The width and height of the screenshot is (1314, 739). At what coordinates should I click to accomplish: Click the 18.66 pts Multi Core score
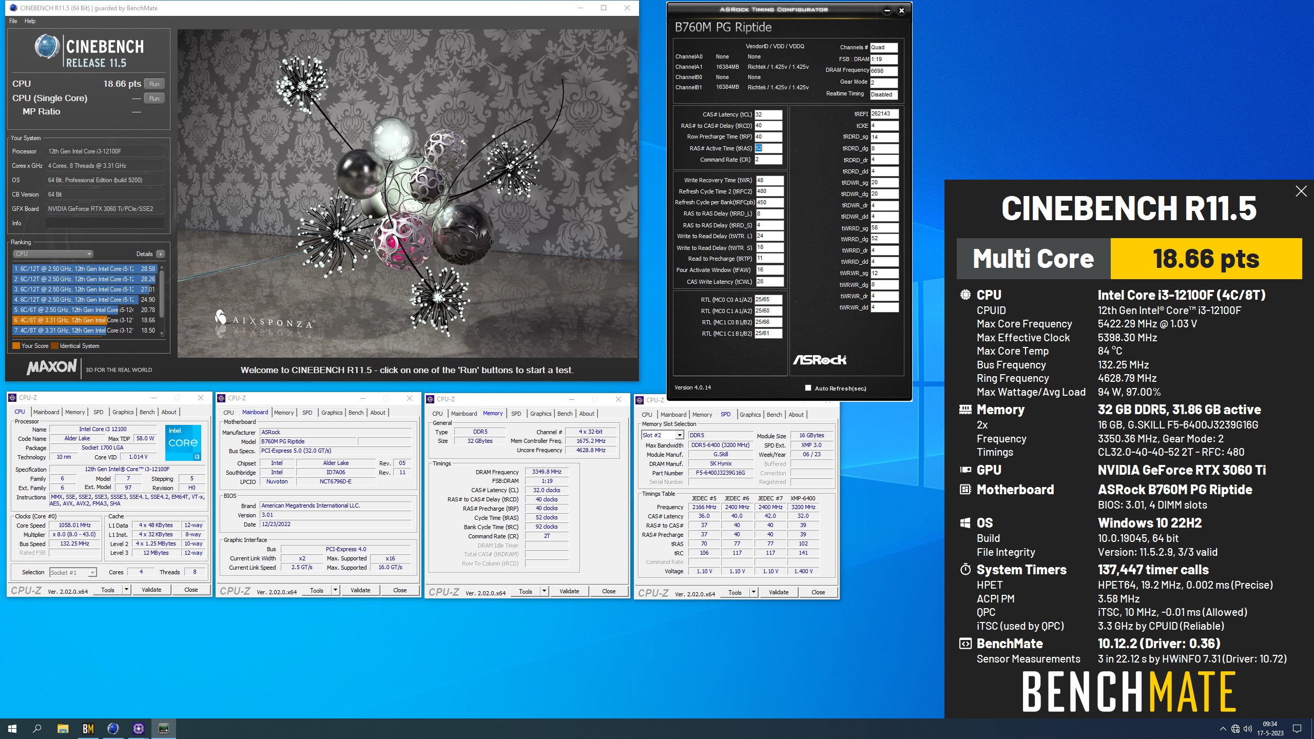1206,259
